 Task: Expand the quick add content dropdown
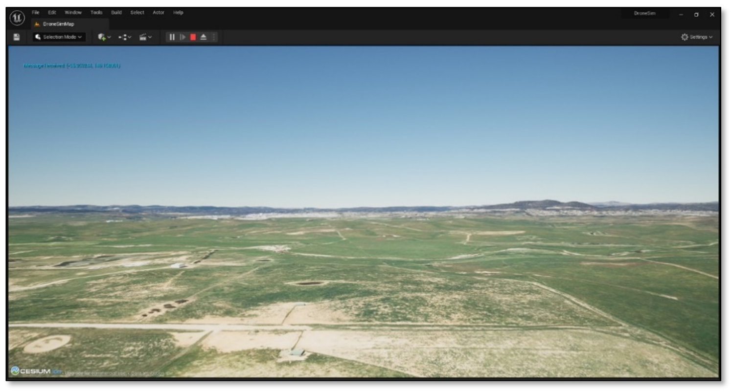(x=104, y=37)
